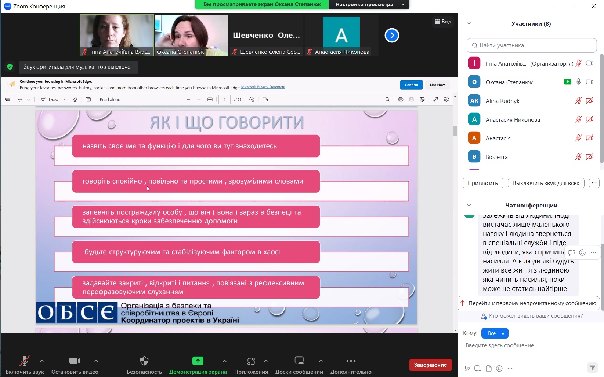Image resolution: width=604 pixels, height=377 pixels.
Task: Unmute Анастасия Никонова microphone
Action: point(579,119)
